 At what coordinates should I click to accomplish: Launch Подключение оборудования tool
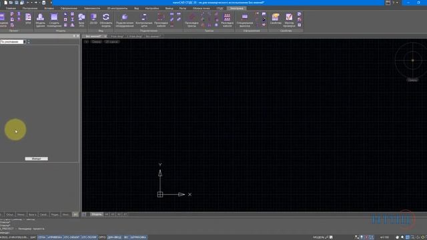(x=125, y=20)
